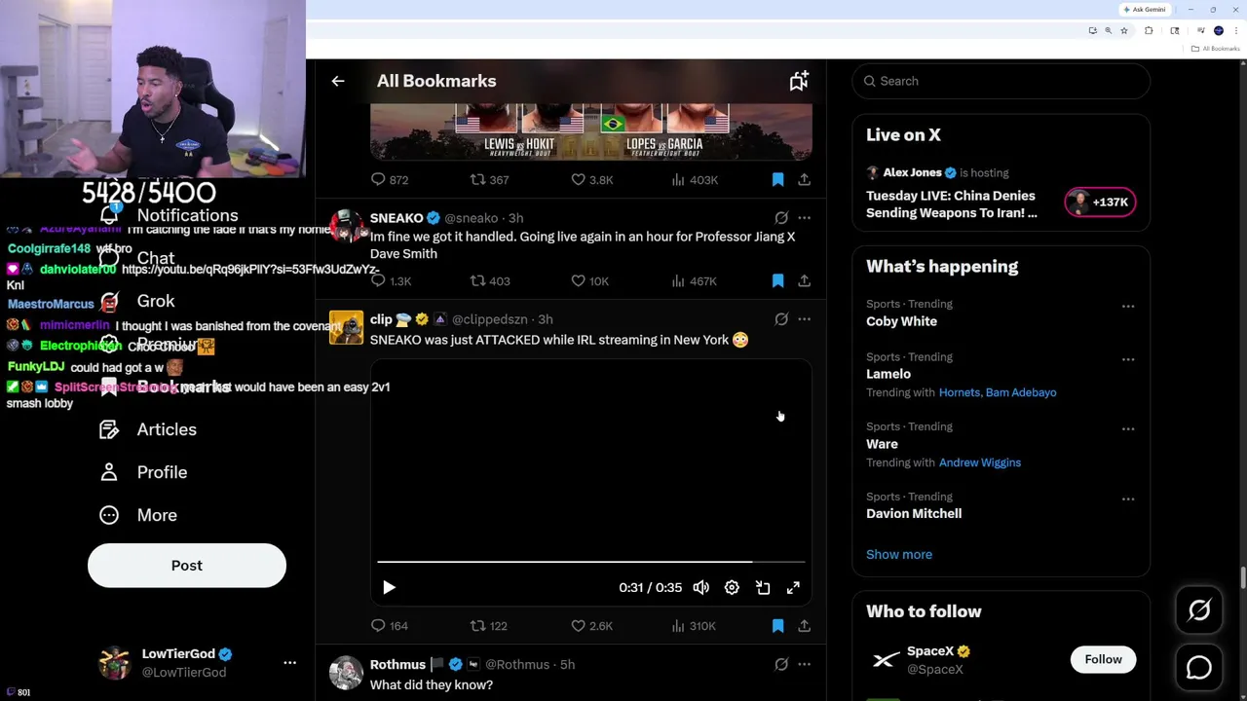The height and width of the screenshot is (701, 1247).
Task: Follow the SpaceX account
Action: [x=1104, y=659]
